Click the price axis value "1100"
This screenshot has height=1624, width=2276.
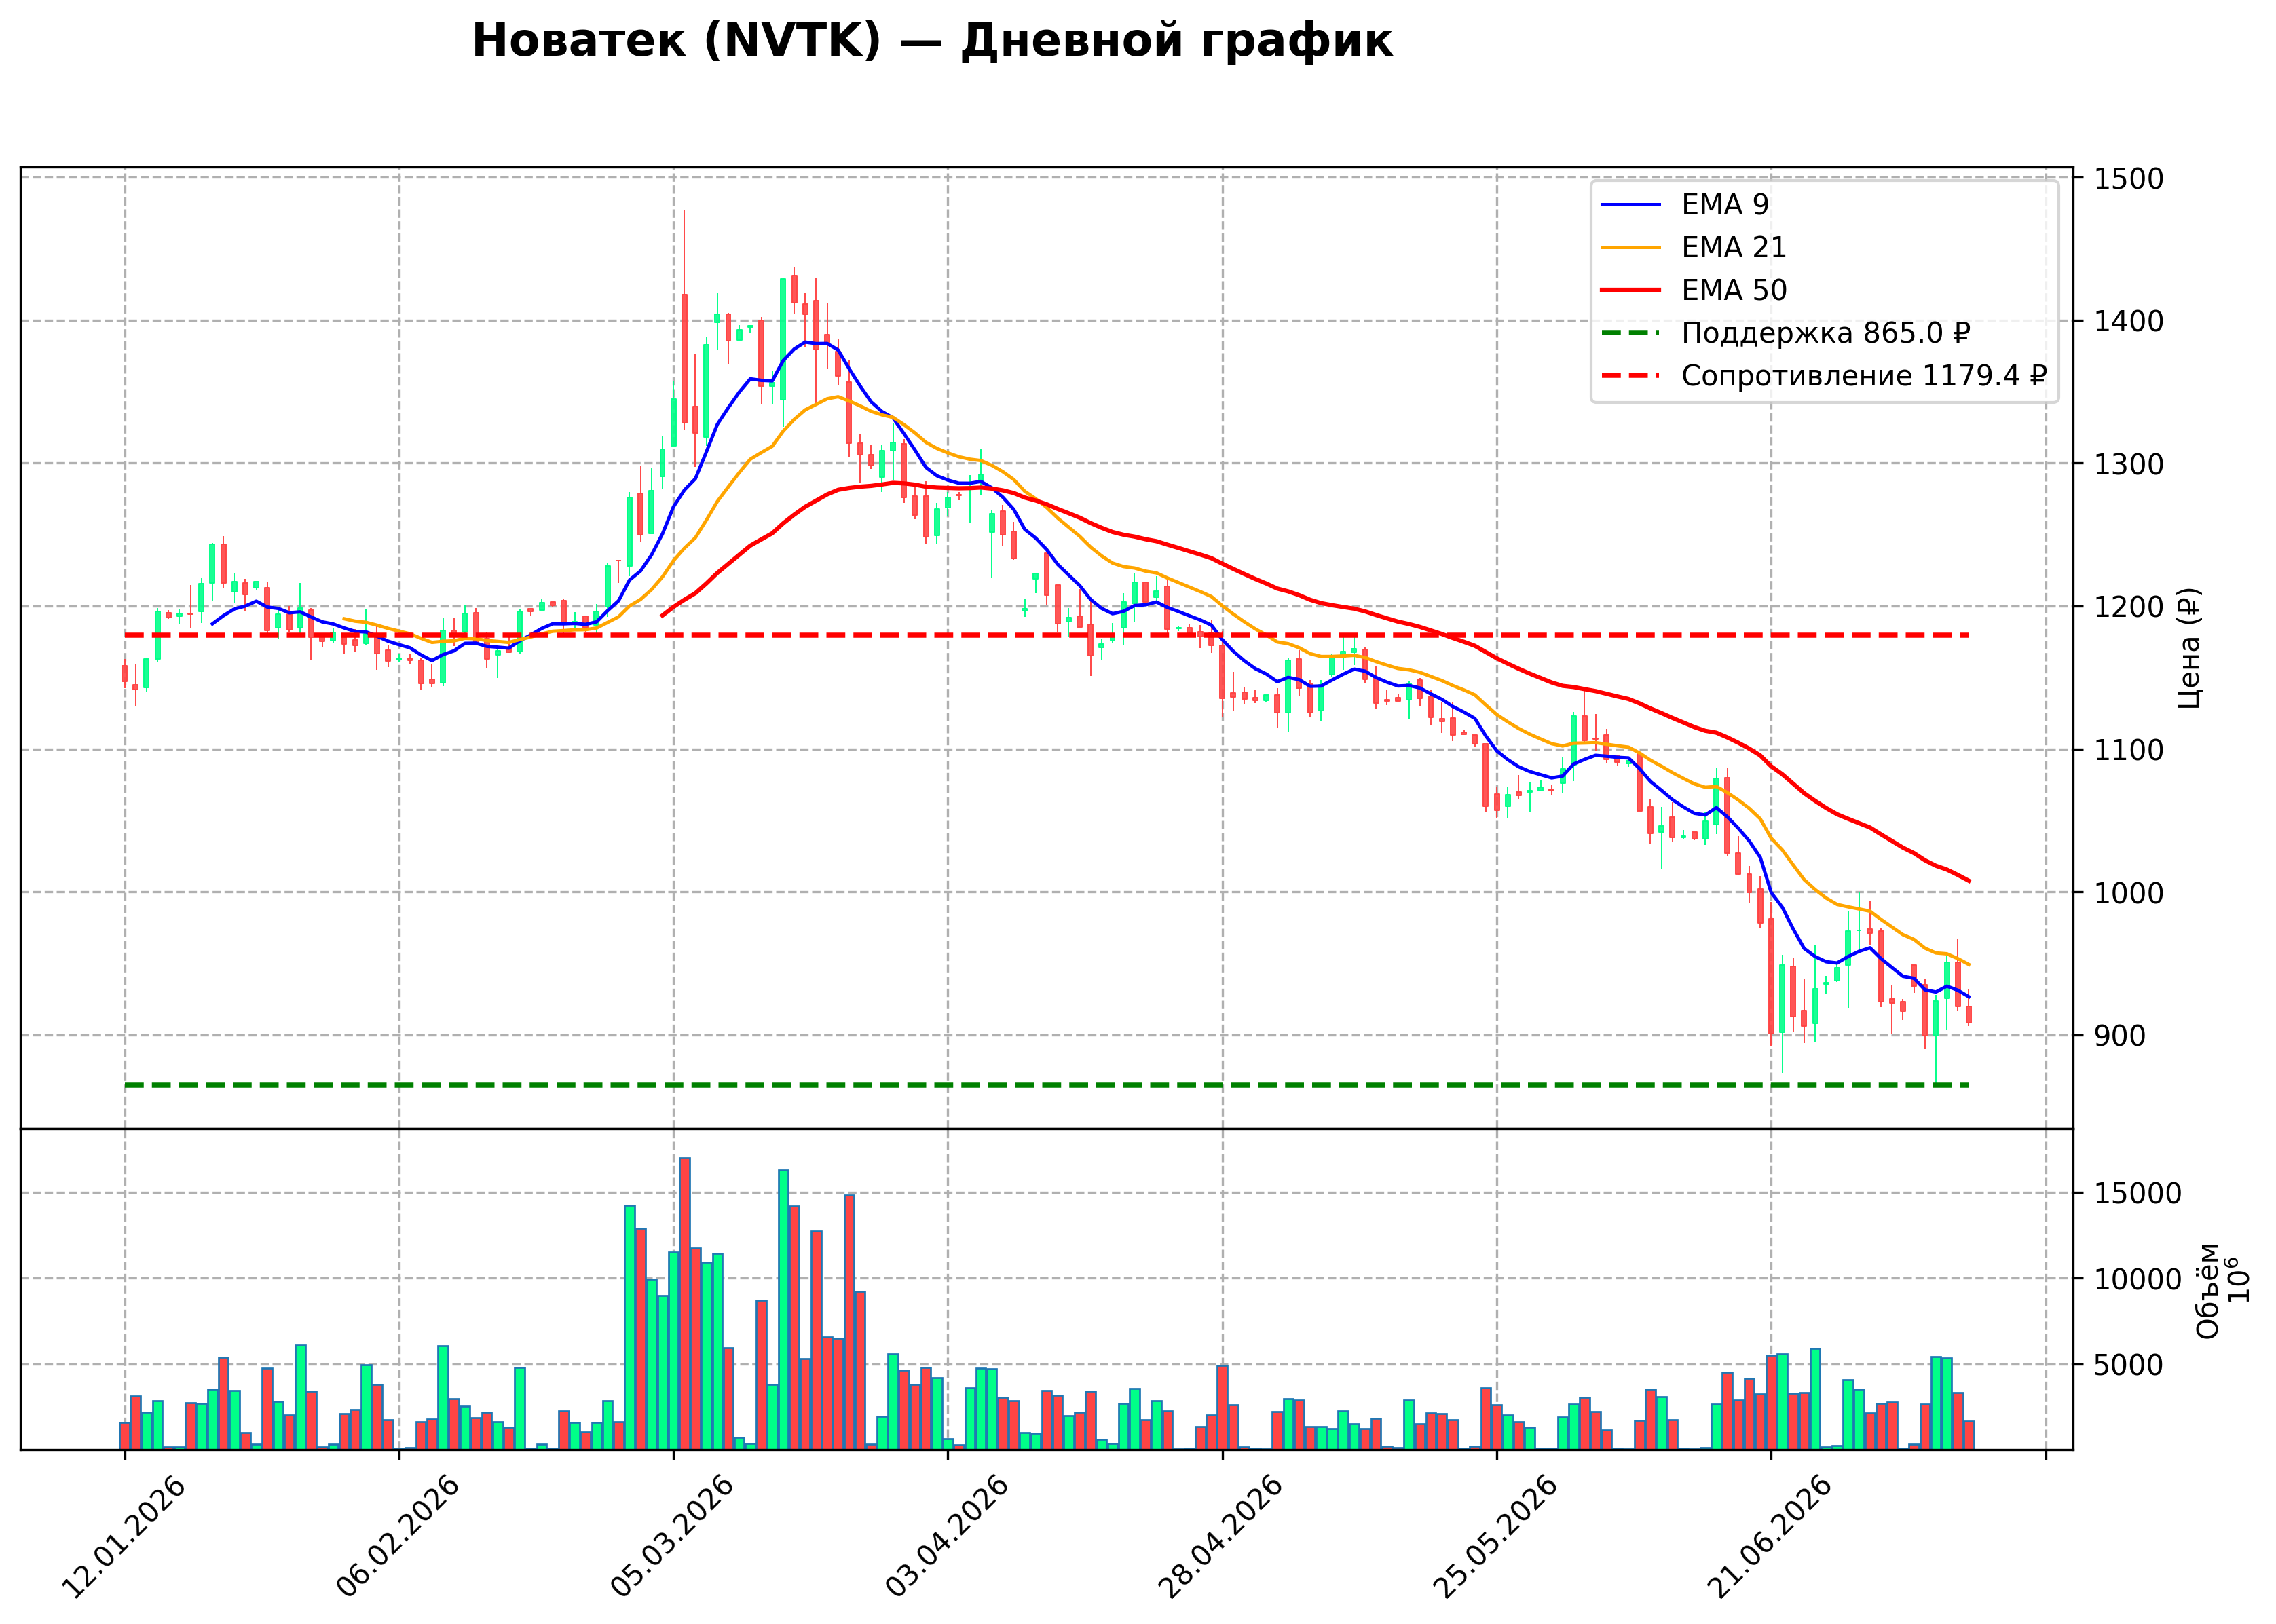[2128, 750]
